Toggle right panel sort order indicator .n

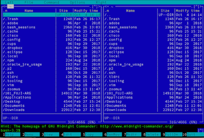pos(107,11)
